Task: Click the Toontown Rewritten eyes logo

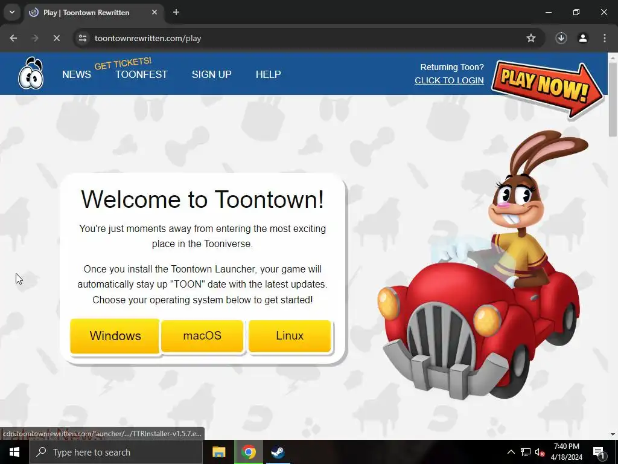Action: click(x=31, y=73)
